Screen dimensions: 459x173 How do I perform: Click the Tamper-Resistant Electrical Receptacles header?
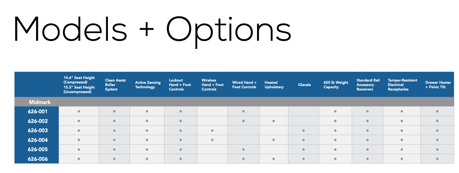[x=402, y=85]
